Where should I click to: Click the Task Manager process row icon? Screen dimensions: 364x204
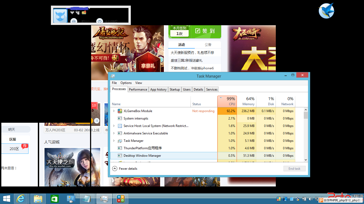[x=120, y=141]
